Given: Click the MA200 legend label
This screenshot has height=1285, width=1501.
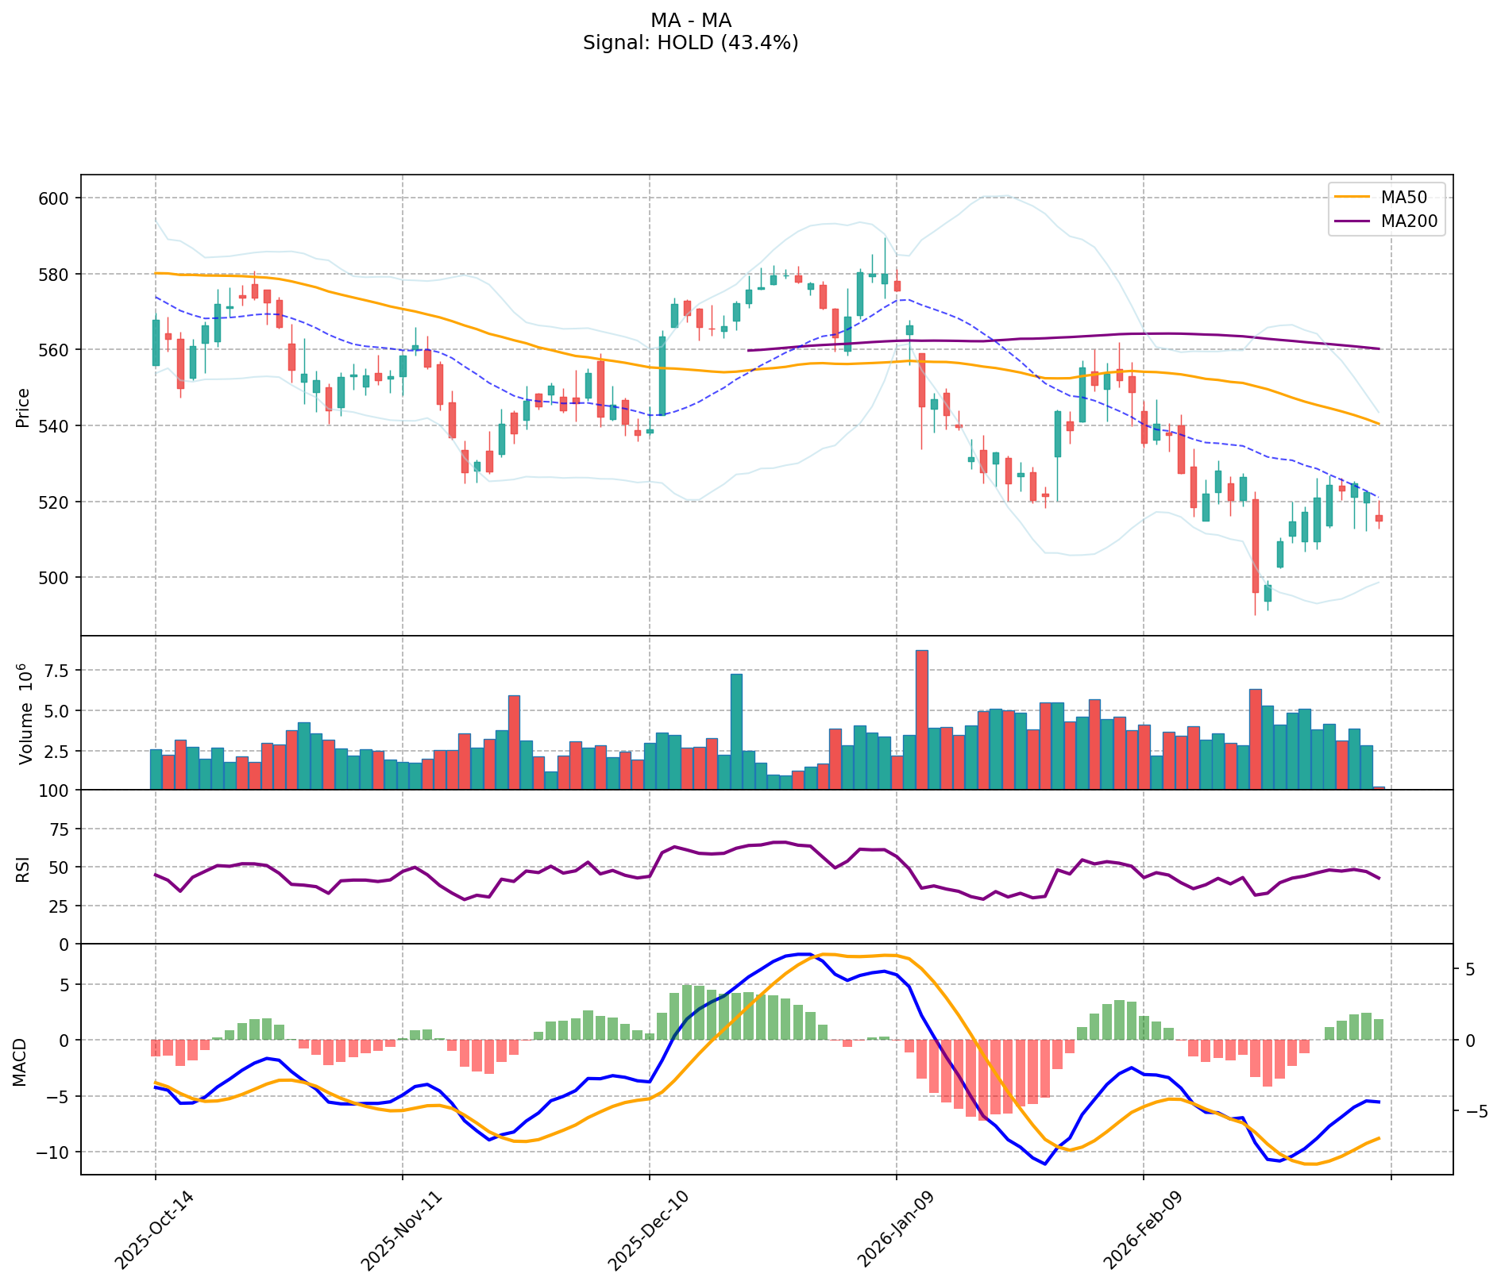Looking at the screenshot, I should pos(1409,221).
